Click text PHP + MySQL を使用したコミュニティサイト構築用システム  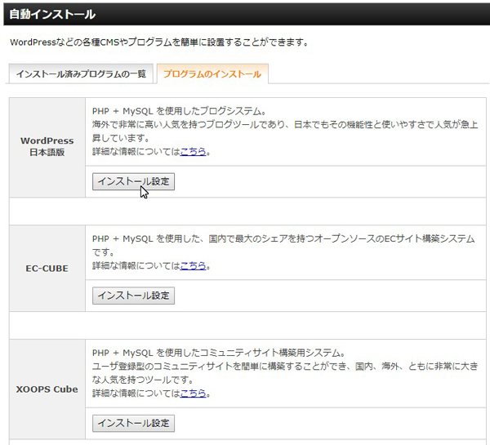[219, 353]
